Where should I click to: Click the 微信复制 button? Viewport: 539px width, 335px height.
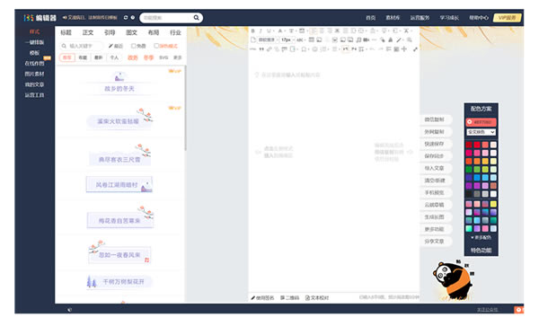(435, 119)
